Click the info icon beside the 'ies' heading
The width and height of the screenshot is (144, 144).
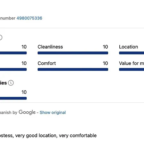click(11, 83)
